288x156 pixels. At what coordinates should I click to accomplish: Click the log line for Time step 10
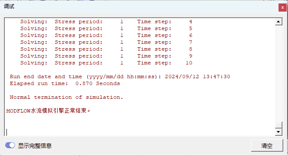106,63
